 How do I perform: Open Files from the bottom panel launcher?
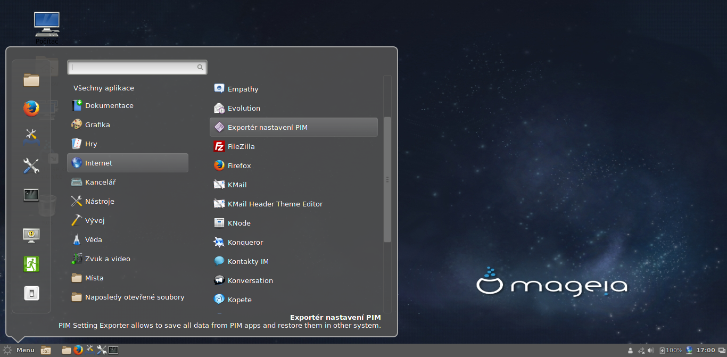click(x=67, y=350)
